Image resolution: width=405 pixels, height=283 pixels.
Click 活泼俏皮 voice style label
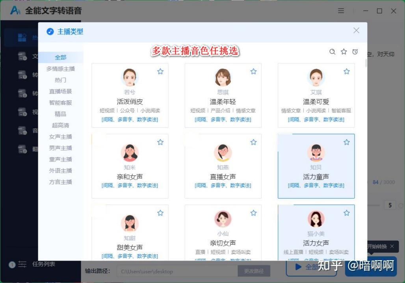point(130,101)
